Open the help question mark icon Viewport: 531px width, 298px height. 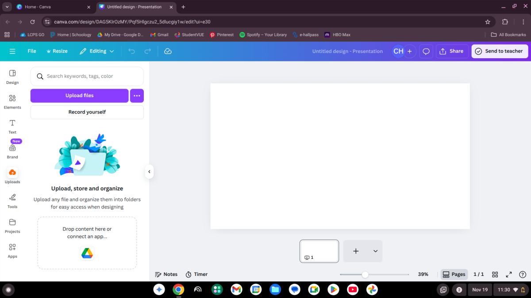[x=523, y=274]
